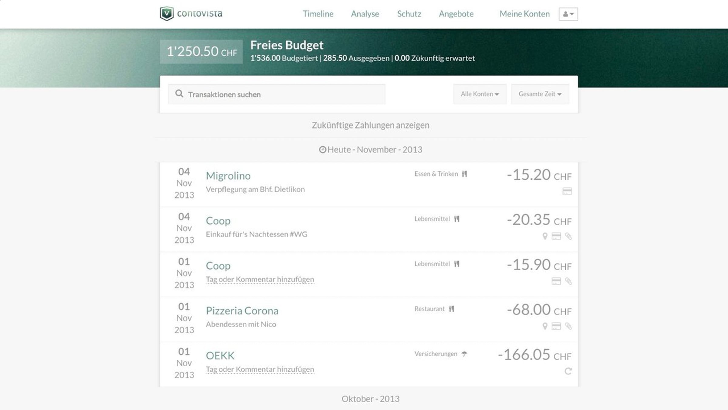Open the OEKK transaction

(220, 355)
